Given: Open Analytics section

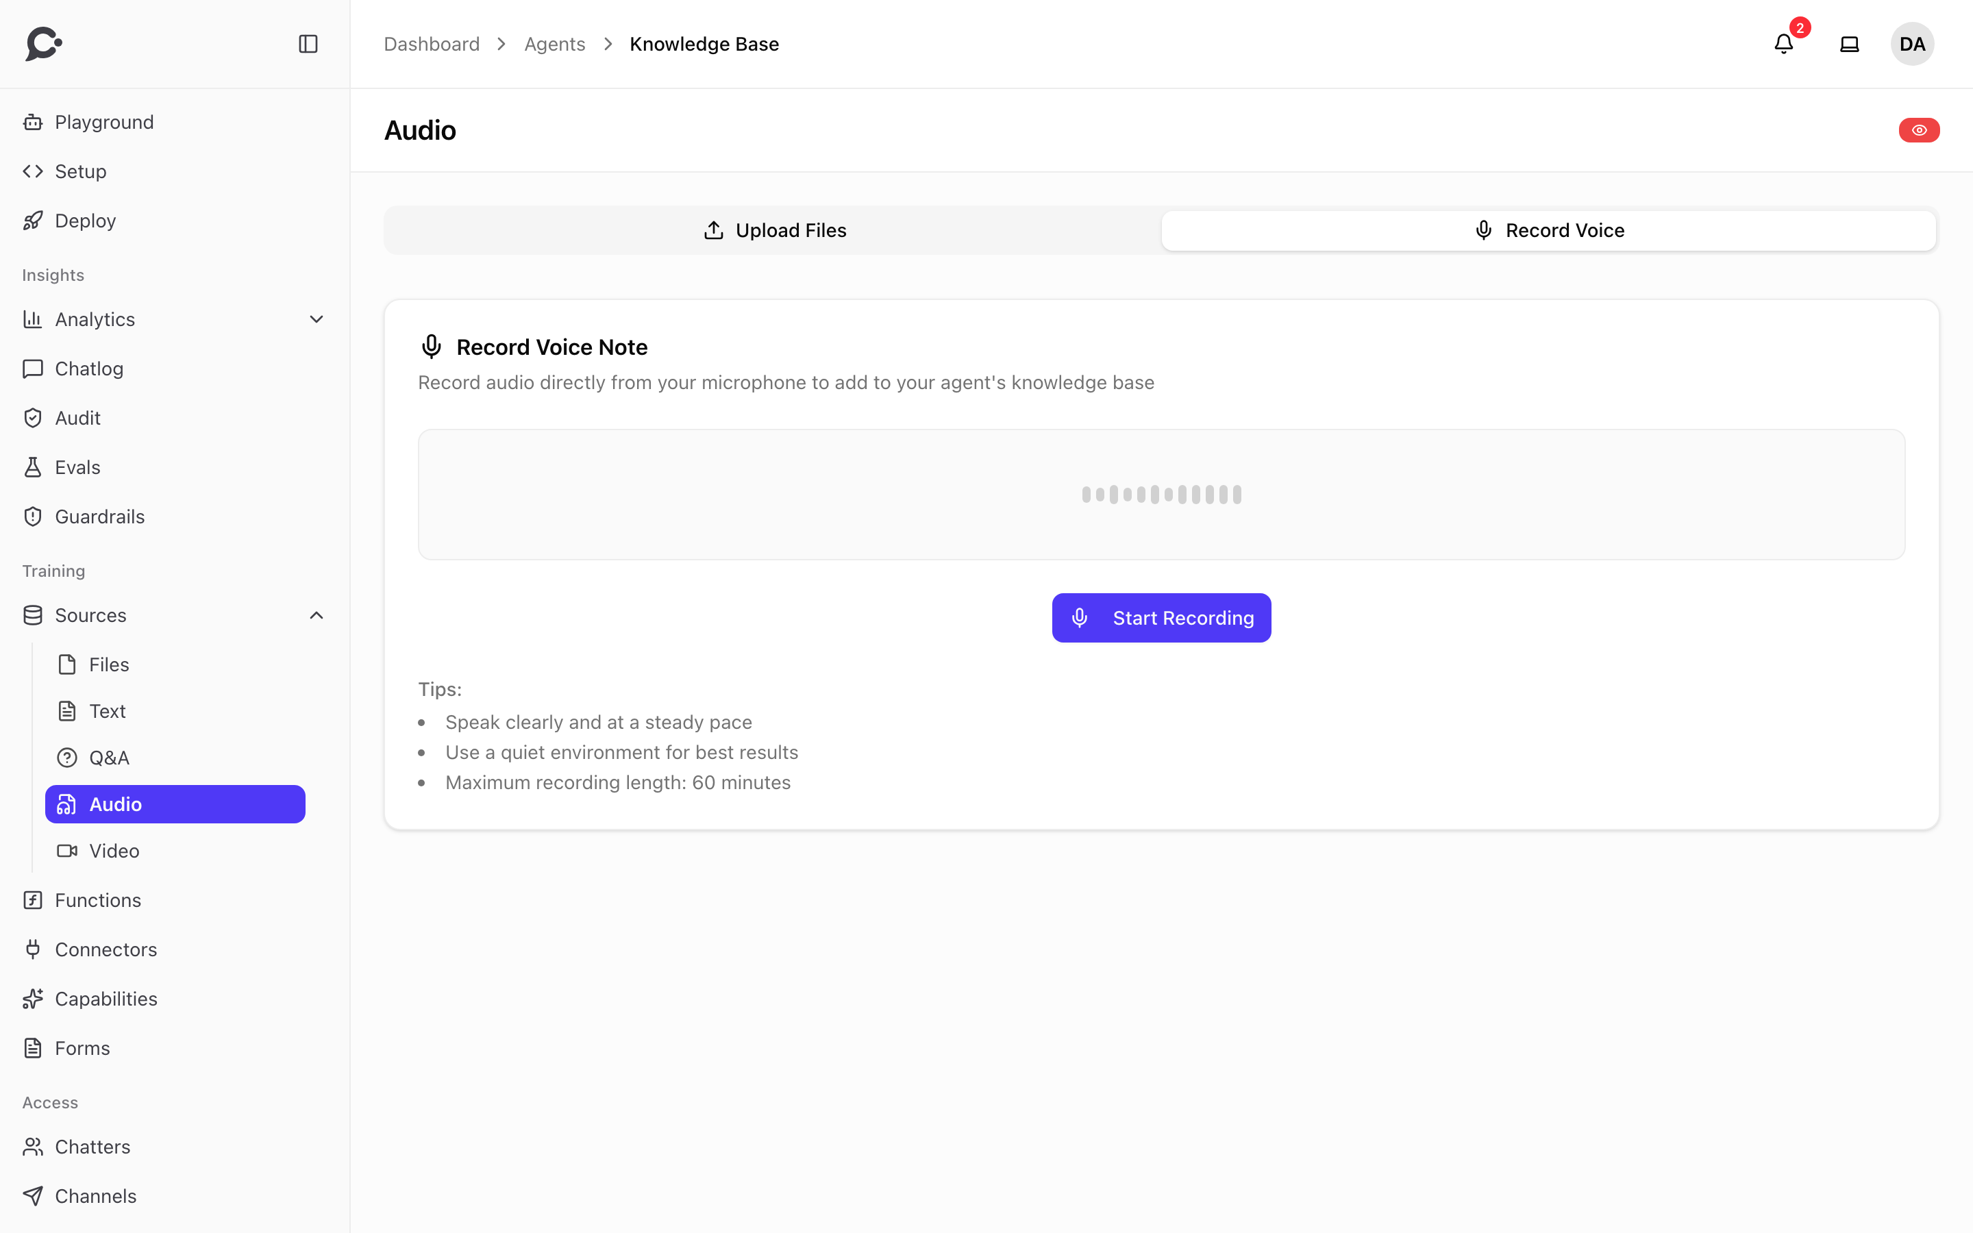Looking at the screenshot, I should point(175,320).
